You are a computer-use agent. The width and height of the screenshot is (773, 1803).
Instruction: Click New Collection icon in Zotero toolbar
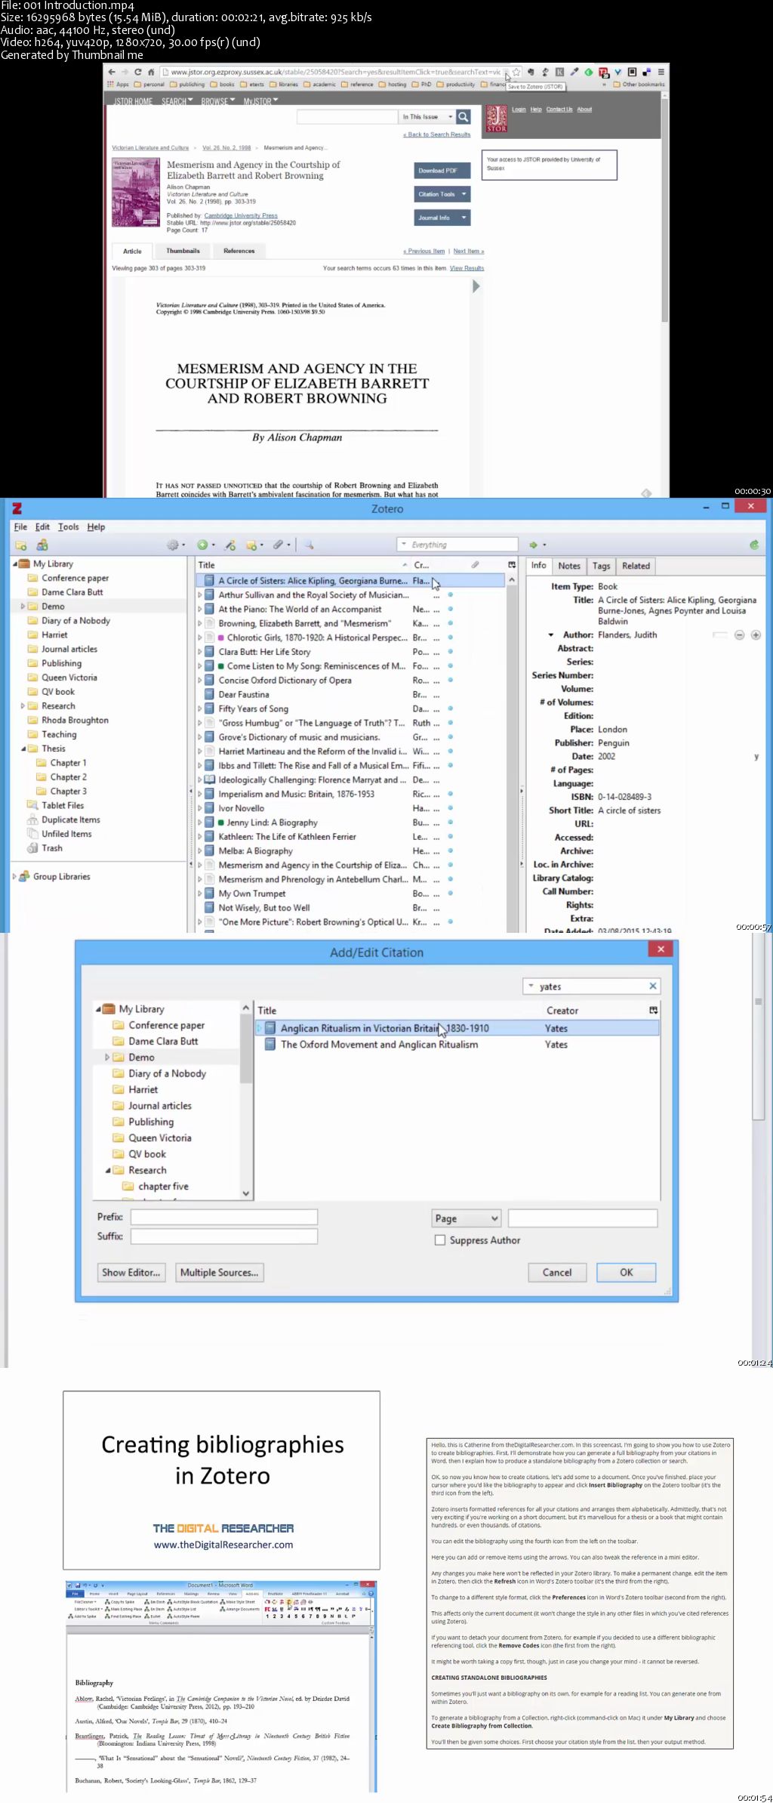[x=21, y=545]
